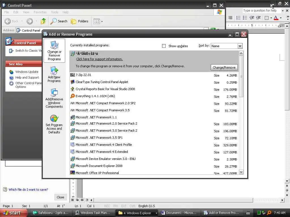Click the programs list scroll-down arrow
Image resolution: width=290 pixels, height=217 pixels.
point(241,172)
